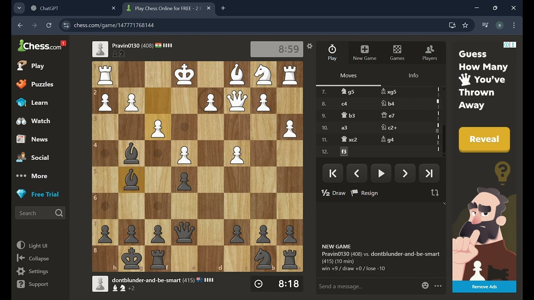Go back one move

[x=357, y=174]
